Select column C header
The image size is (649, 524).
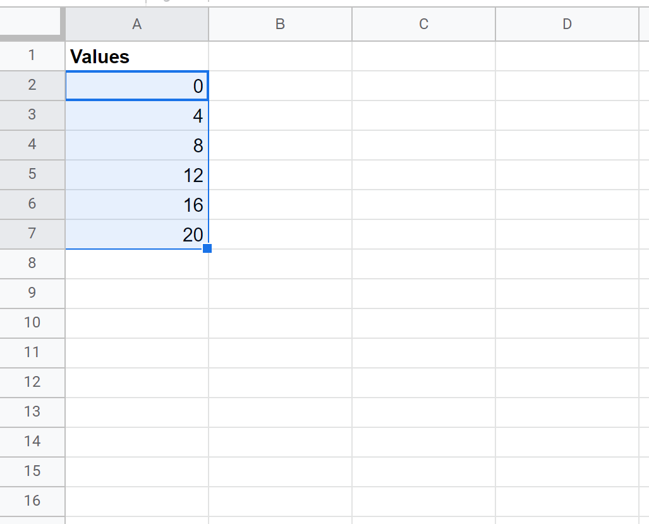click(x=423, y=24)
